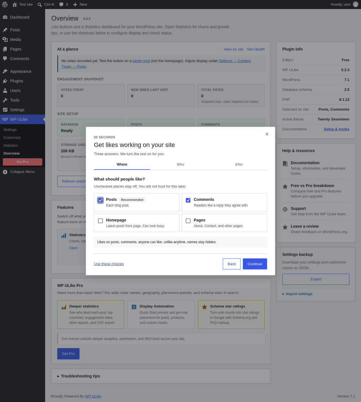Open WordPress Settings in sidebar

pyautogui.click(x=23, y=110)
